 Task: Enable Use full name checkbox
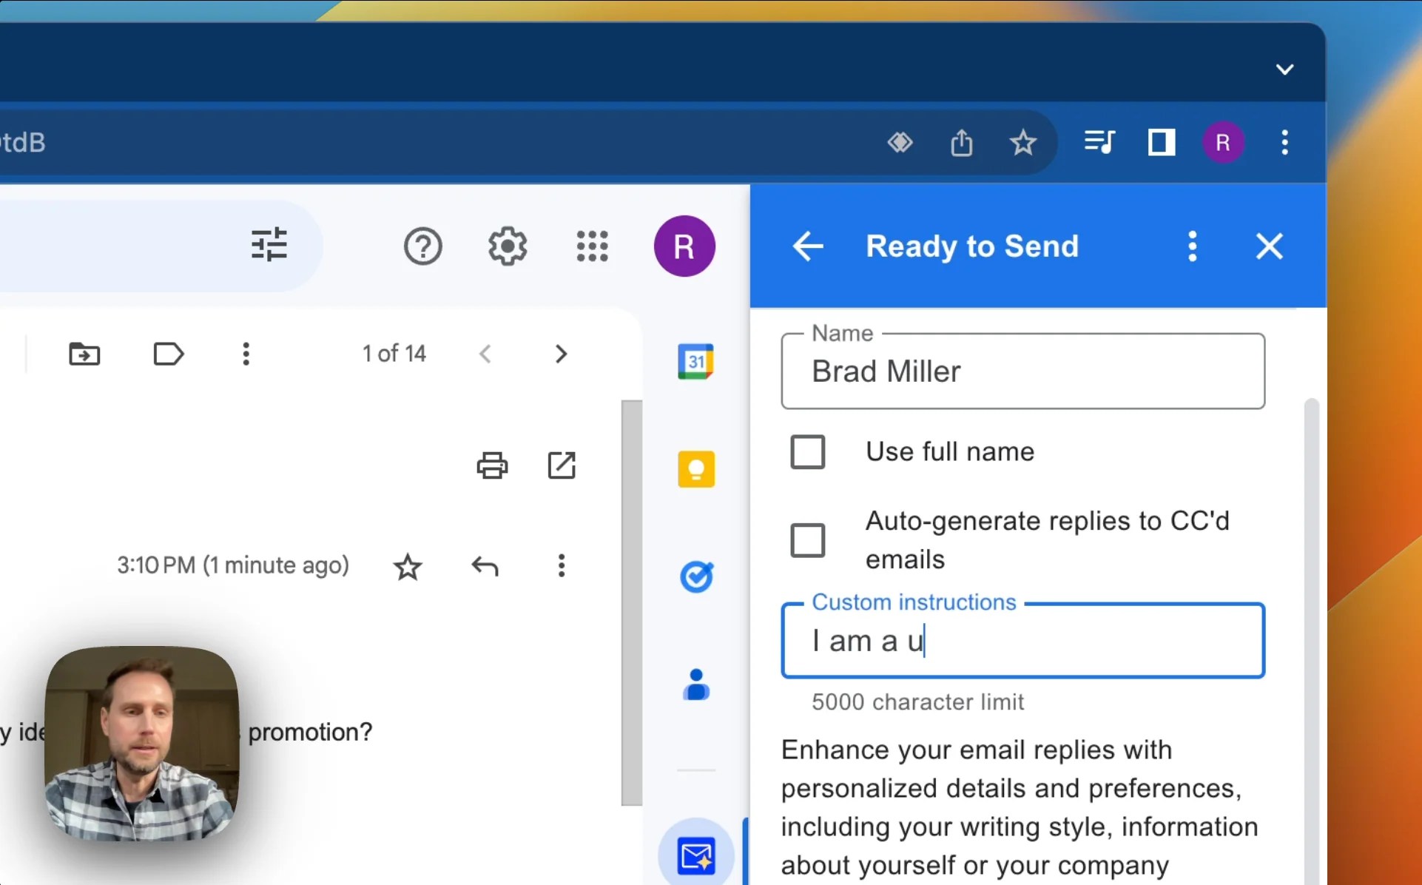click(807, 451)
